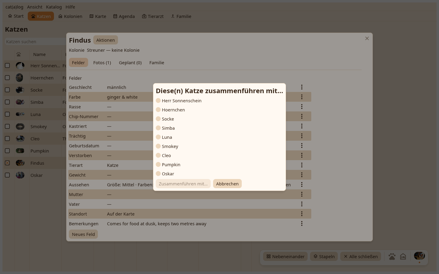Image resolution: width=439 pixels, height=274 pixels.
Task: Click paw icon column header
Action: 19,54
